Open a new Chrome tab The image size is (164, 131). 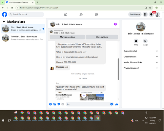click(37, 2)
